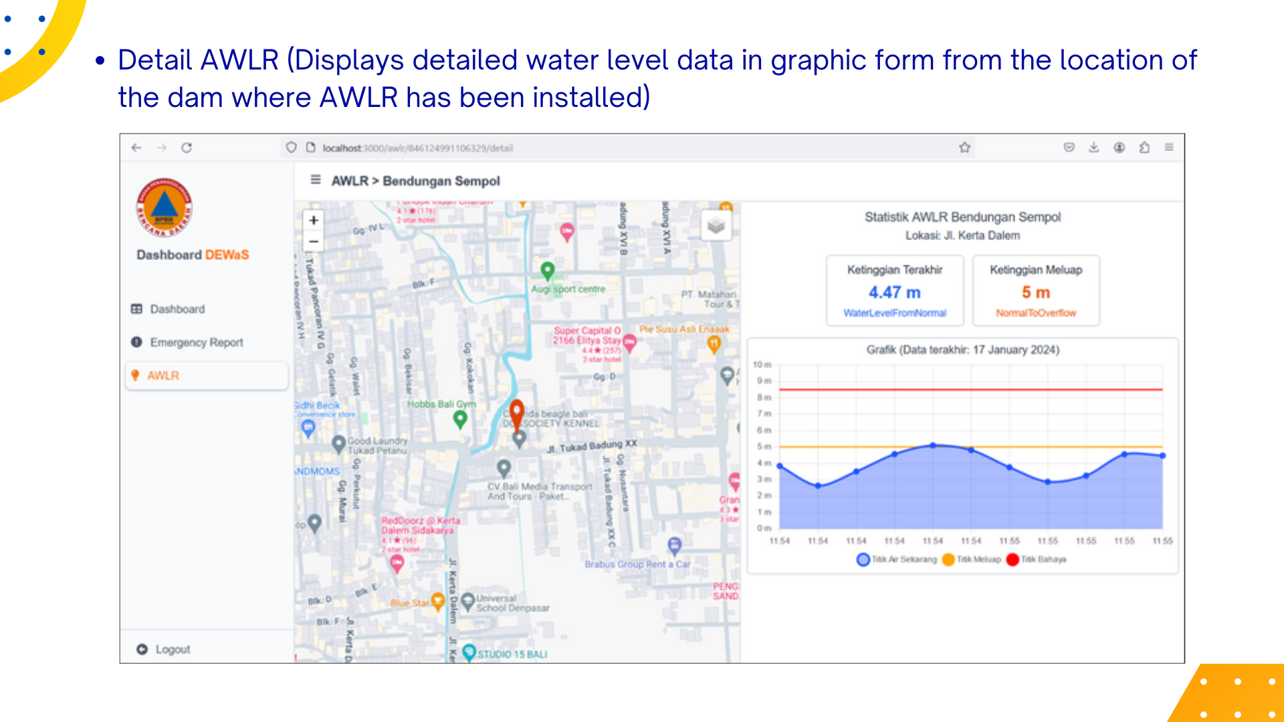Click the Ketinggian Terakhir 4.47 m card
Viewport: 1284px width, 722px height.
894,291
